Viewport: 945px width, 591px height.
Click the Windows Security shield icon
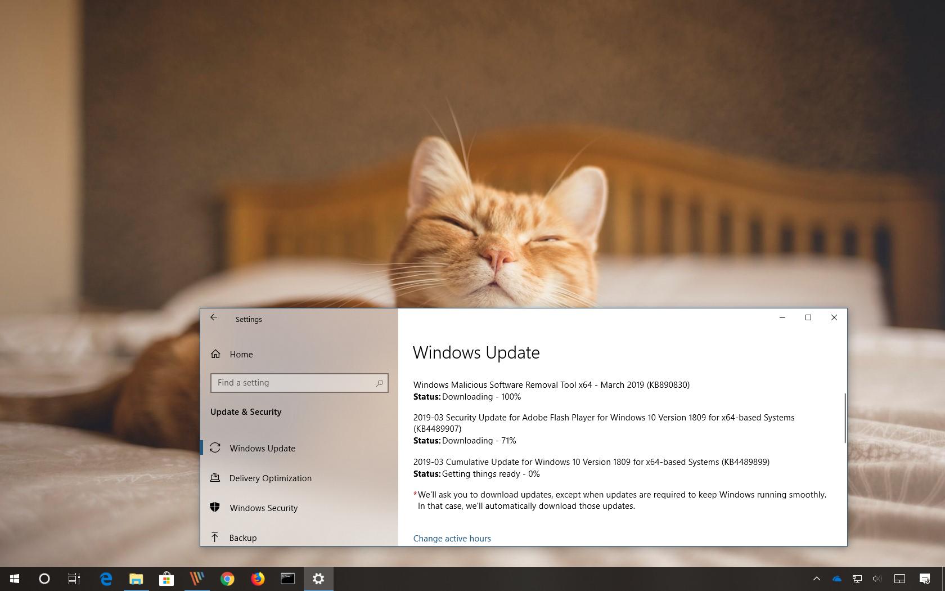tap(215, 507)
